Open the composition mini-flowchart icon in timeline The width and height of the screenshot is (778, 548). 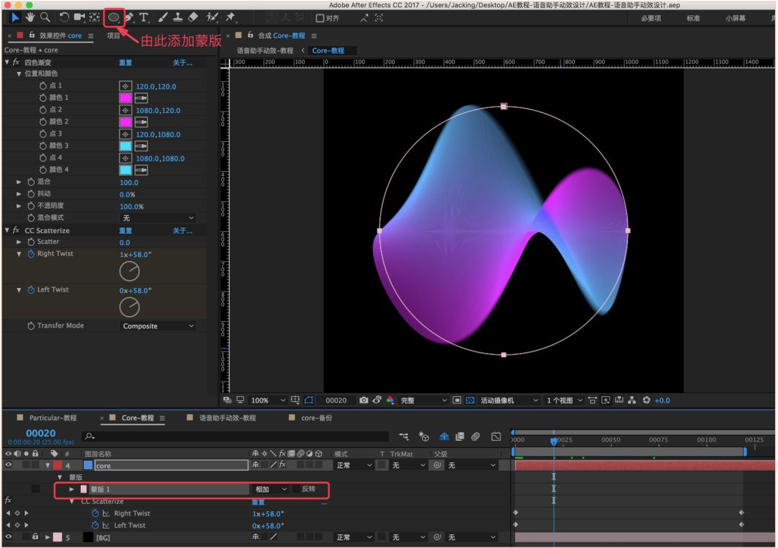pyautogui.click(x=404, y=436)
